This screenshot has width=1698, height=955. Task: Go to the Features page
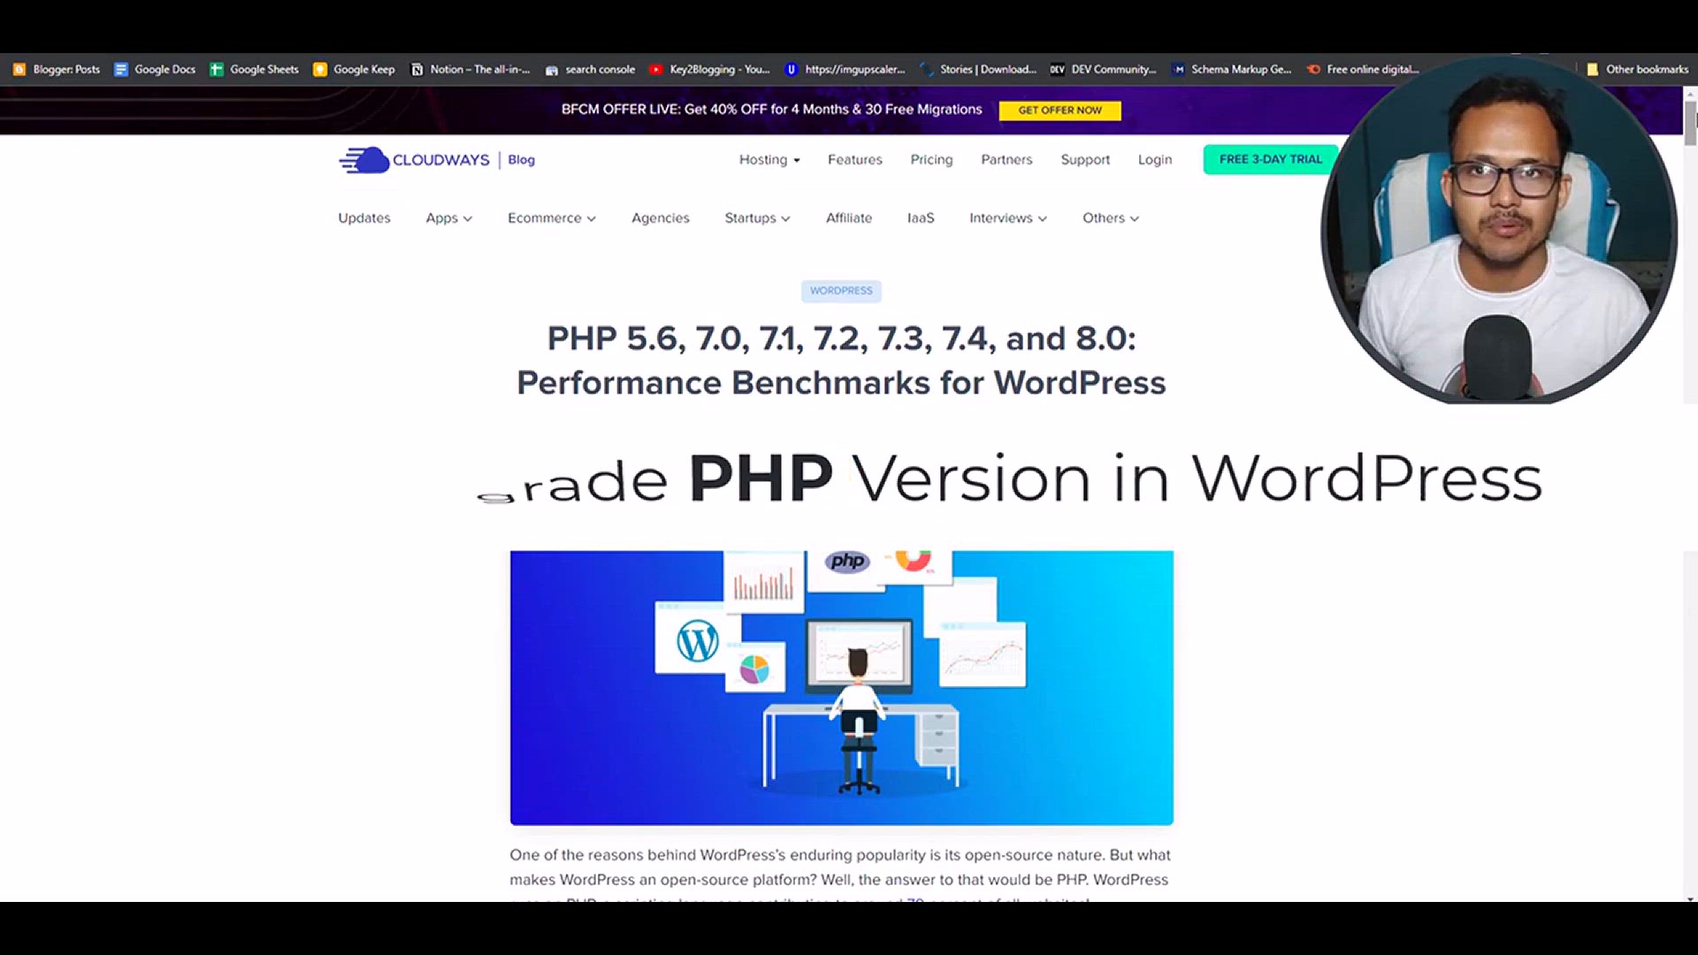pos(854,160)
